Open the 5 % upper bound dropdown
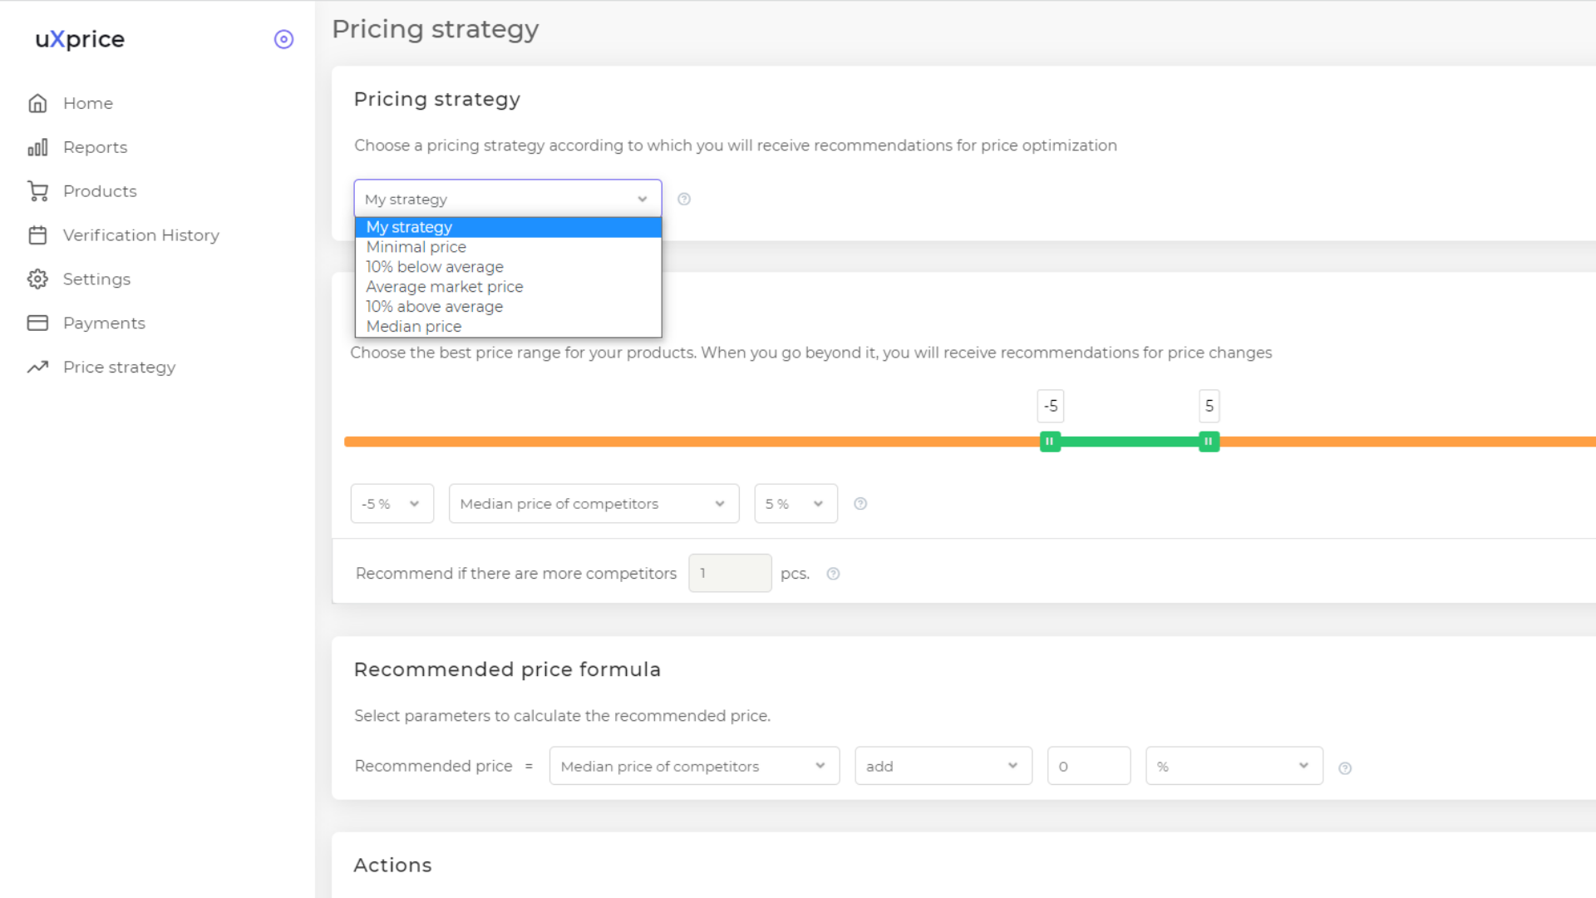1596x898 pixels. pyautogui.click(x=796, y=504)
